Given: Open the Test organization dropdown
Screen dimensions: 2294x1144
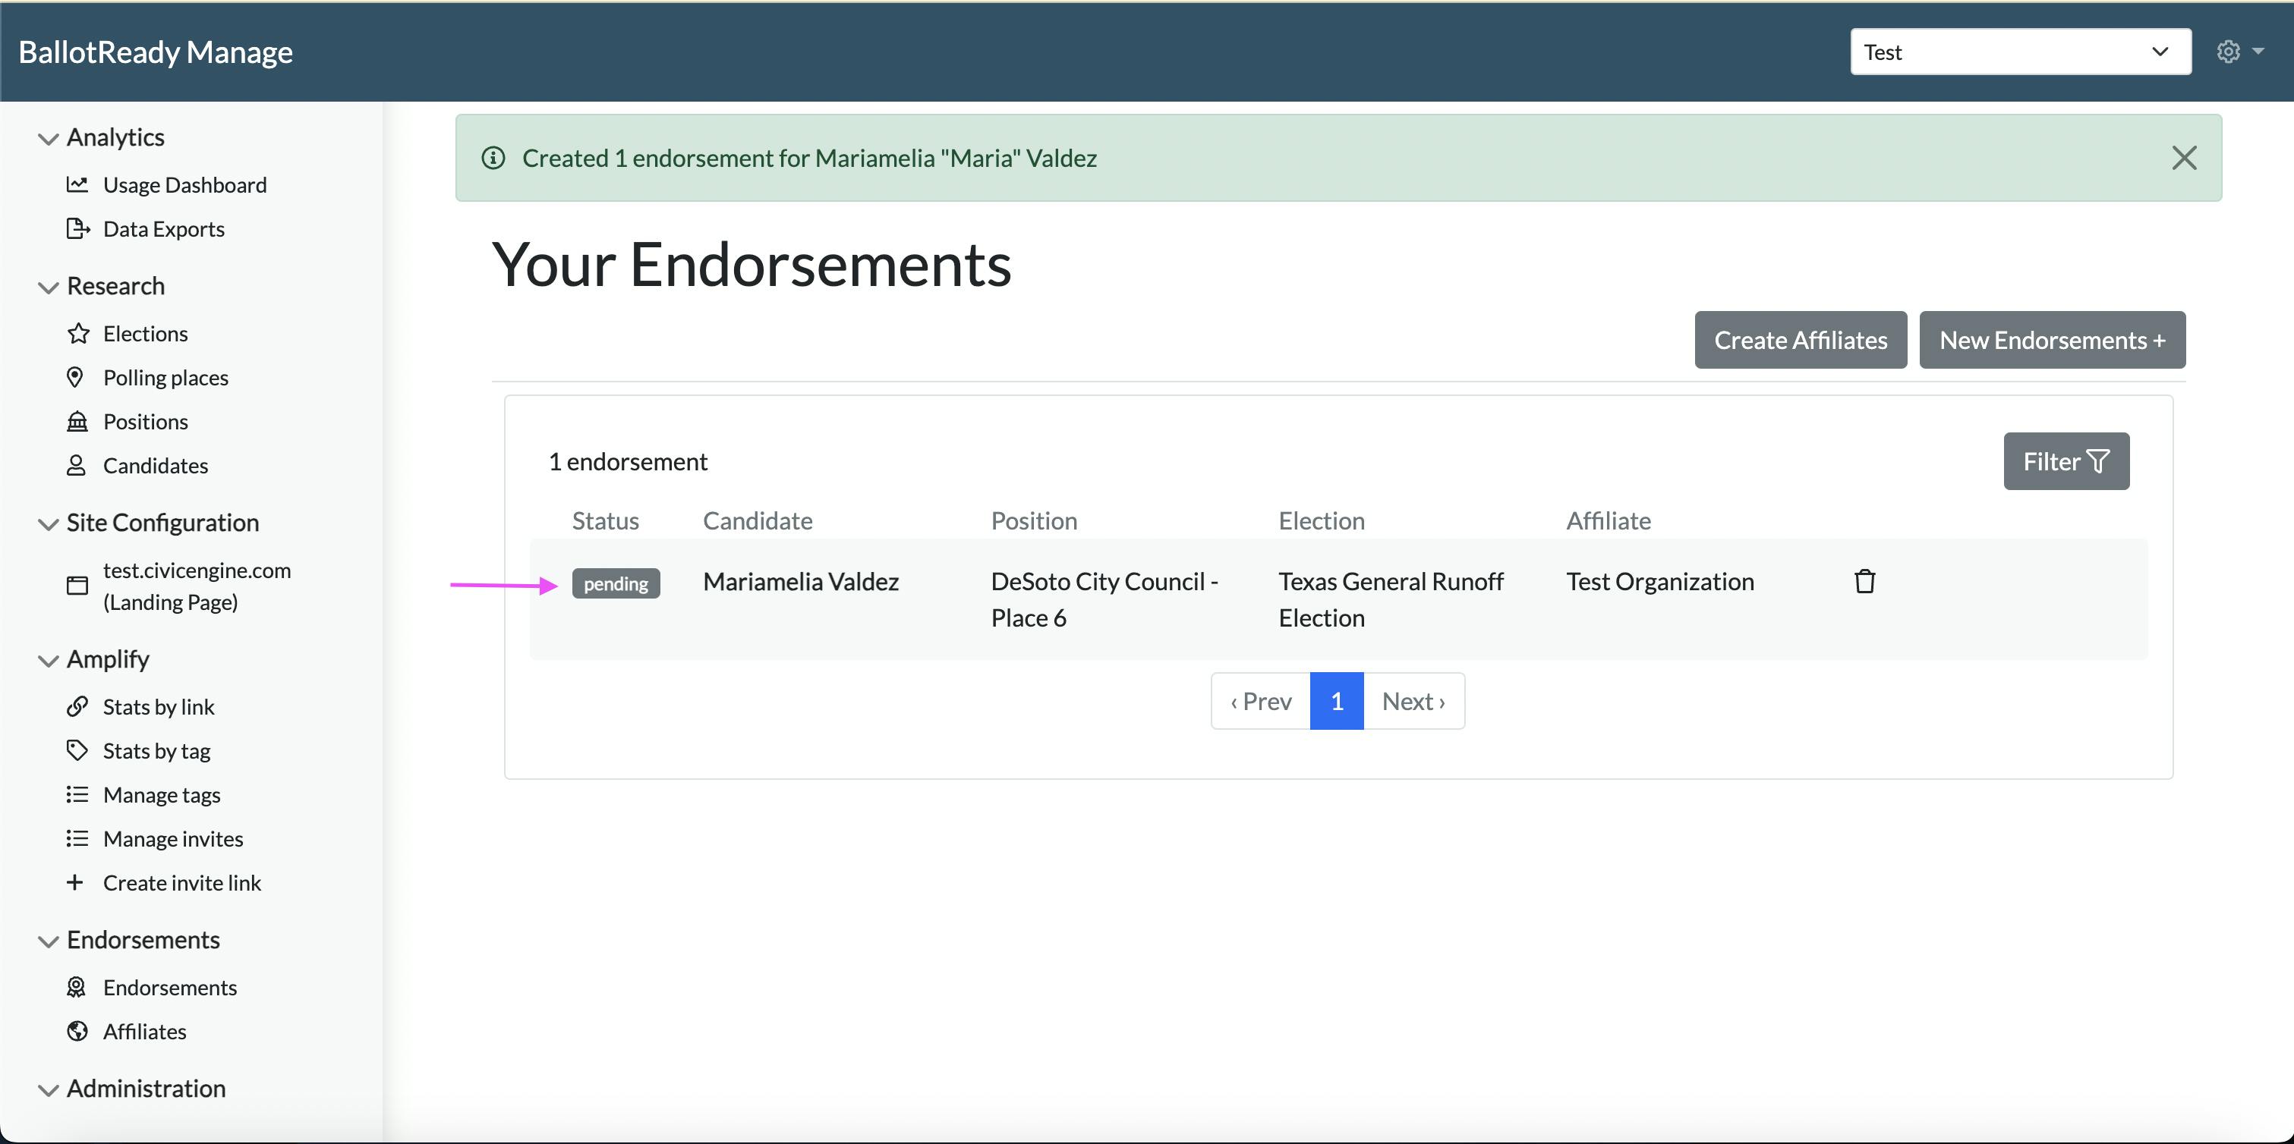Looking at the screenshot, I should [2019, 51].
